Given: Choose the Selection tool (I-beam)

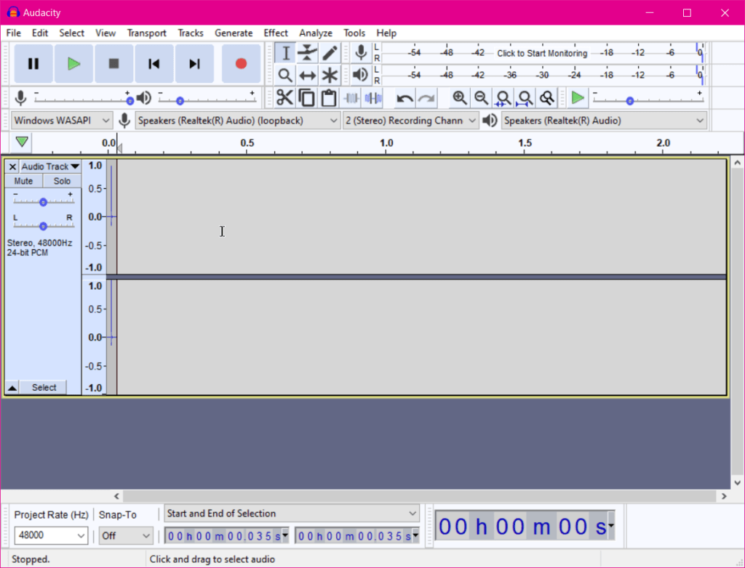Looking at the screenshot, I should (285, 53).
